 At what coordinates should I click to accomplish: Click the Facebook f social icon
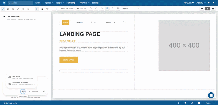coord(60,71)
